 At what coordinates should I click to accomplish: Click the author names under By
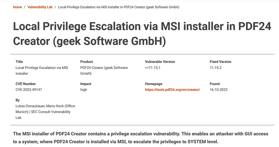(45, 112)
